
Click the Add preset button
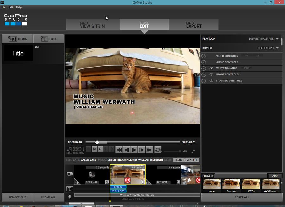tap(275, 176)
